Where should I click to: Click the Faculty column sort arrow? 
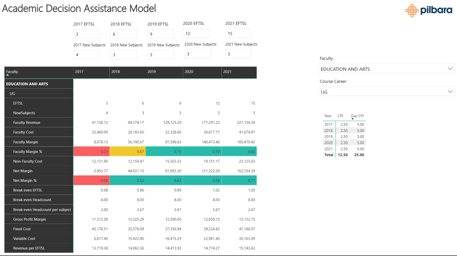pos(8,75)
